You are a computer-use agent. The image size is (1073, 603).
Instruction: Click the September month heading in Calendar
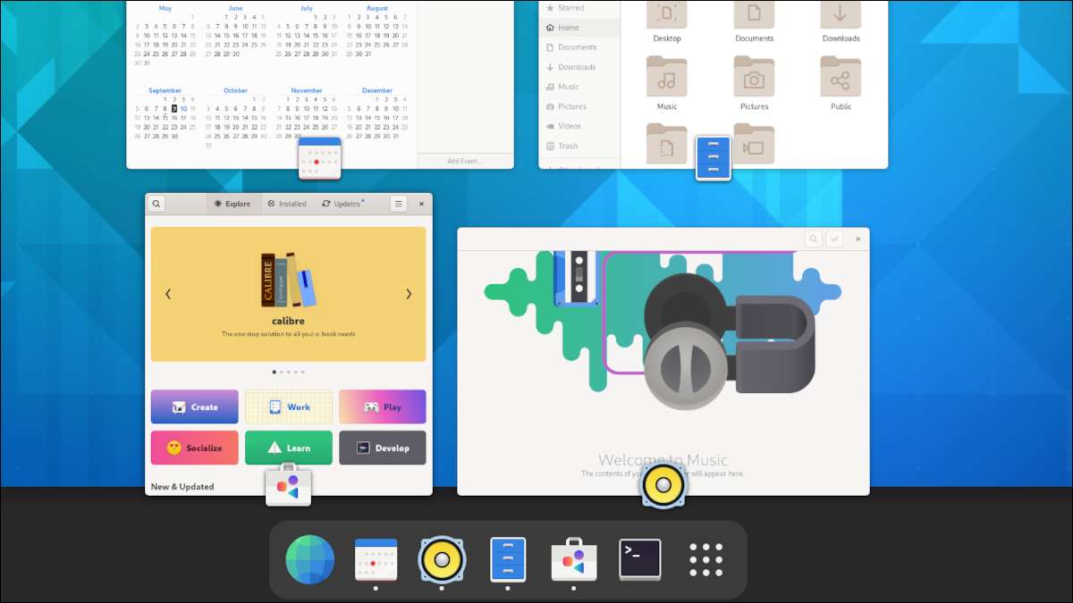(165, 90)
